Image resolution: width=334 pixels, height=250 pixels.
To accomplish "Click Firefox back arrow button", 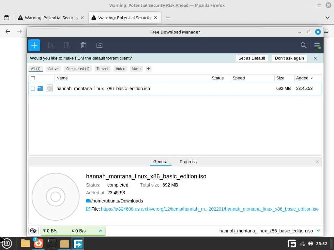I will tap(8, 32).
